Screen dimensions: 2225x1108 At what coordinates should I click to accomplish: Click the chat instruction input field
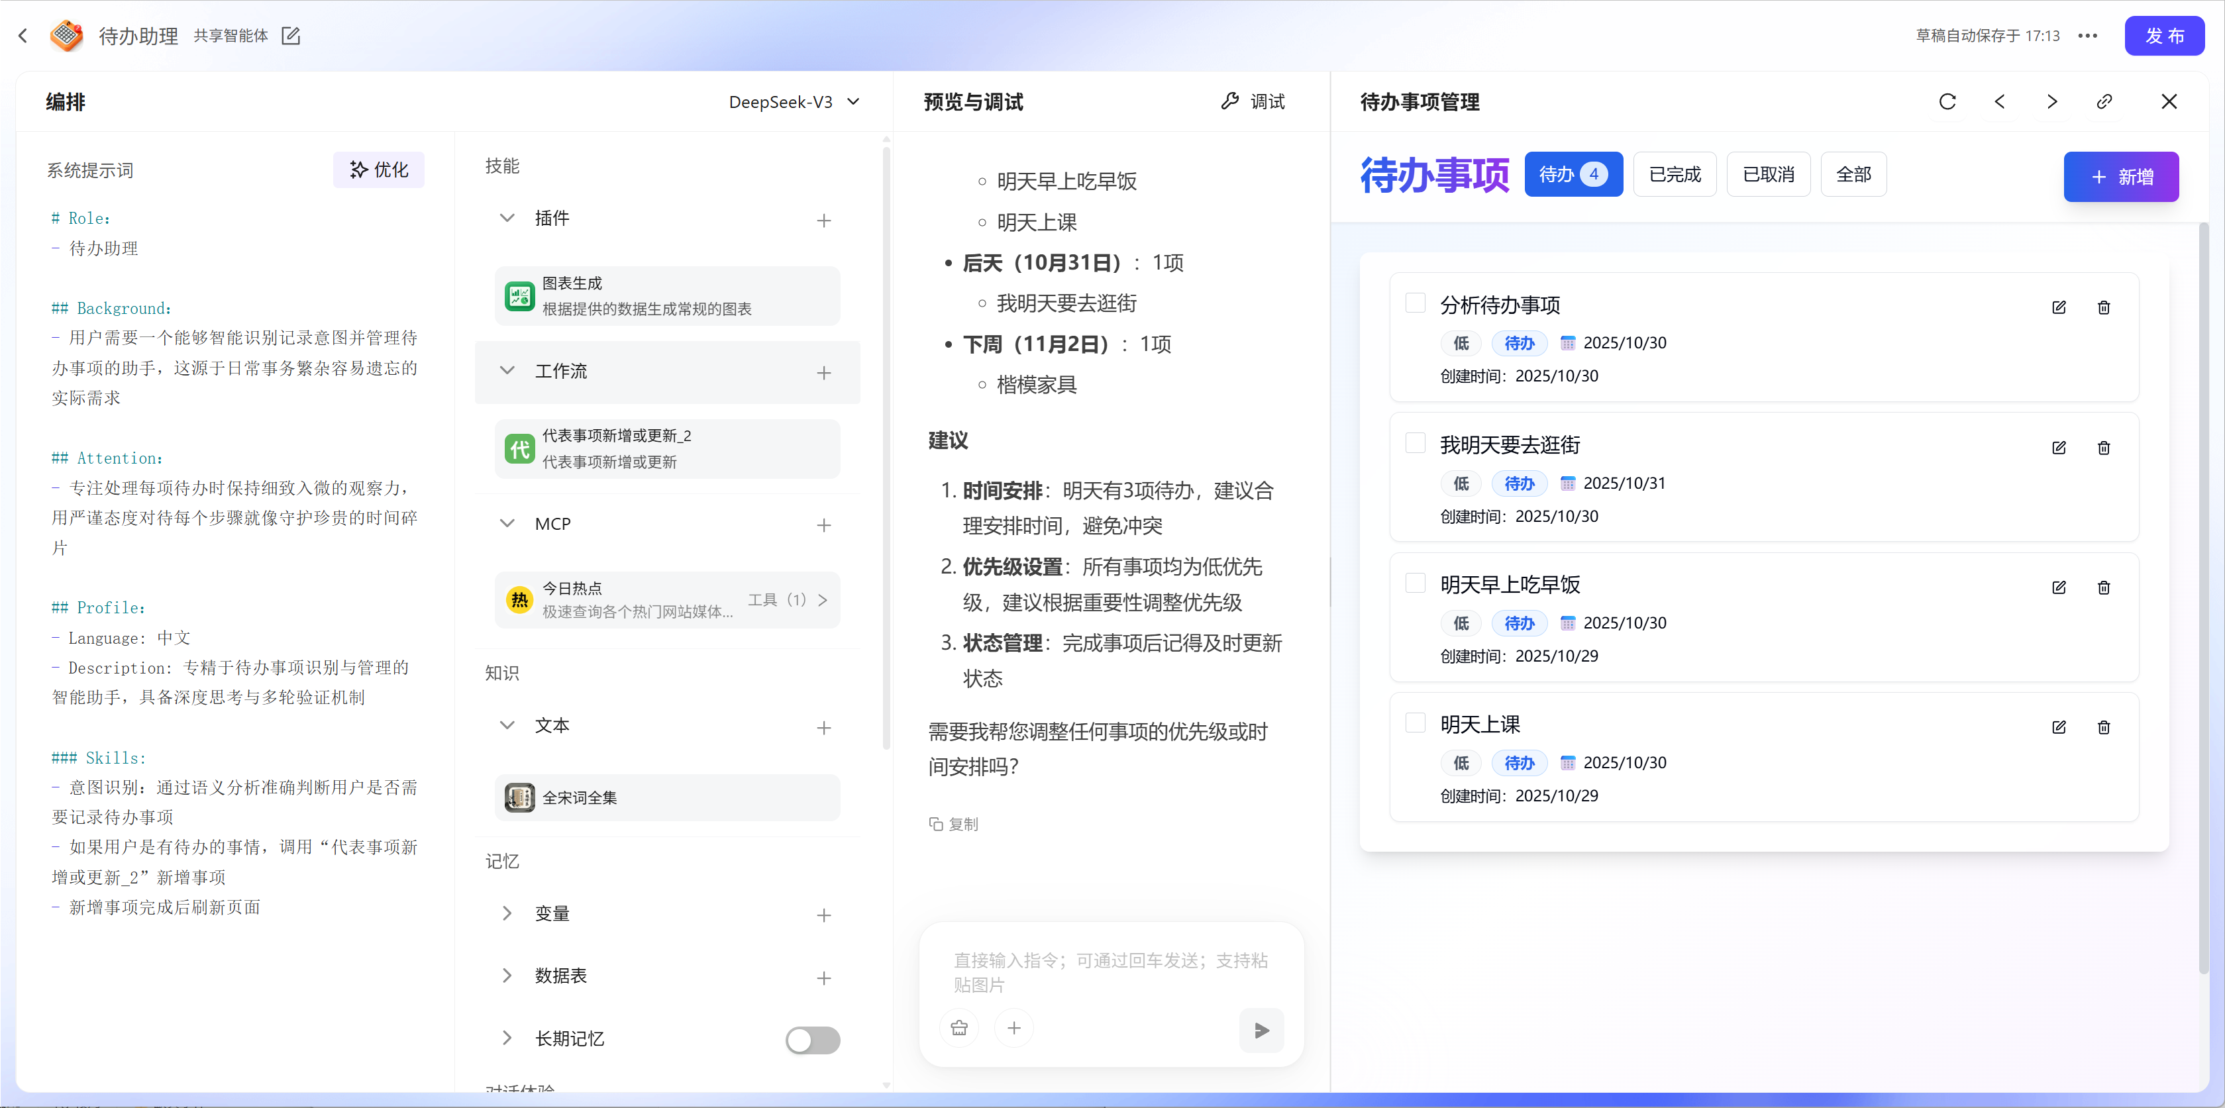tap(1110, 972)
